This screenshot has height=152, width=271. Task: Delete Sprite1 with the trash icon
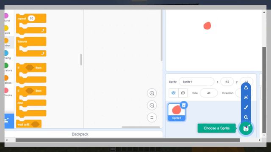tap(184, 105)
